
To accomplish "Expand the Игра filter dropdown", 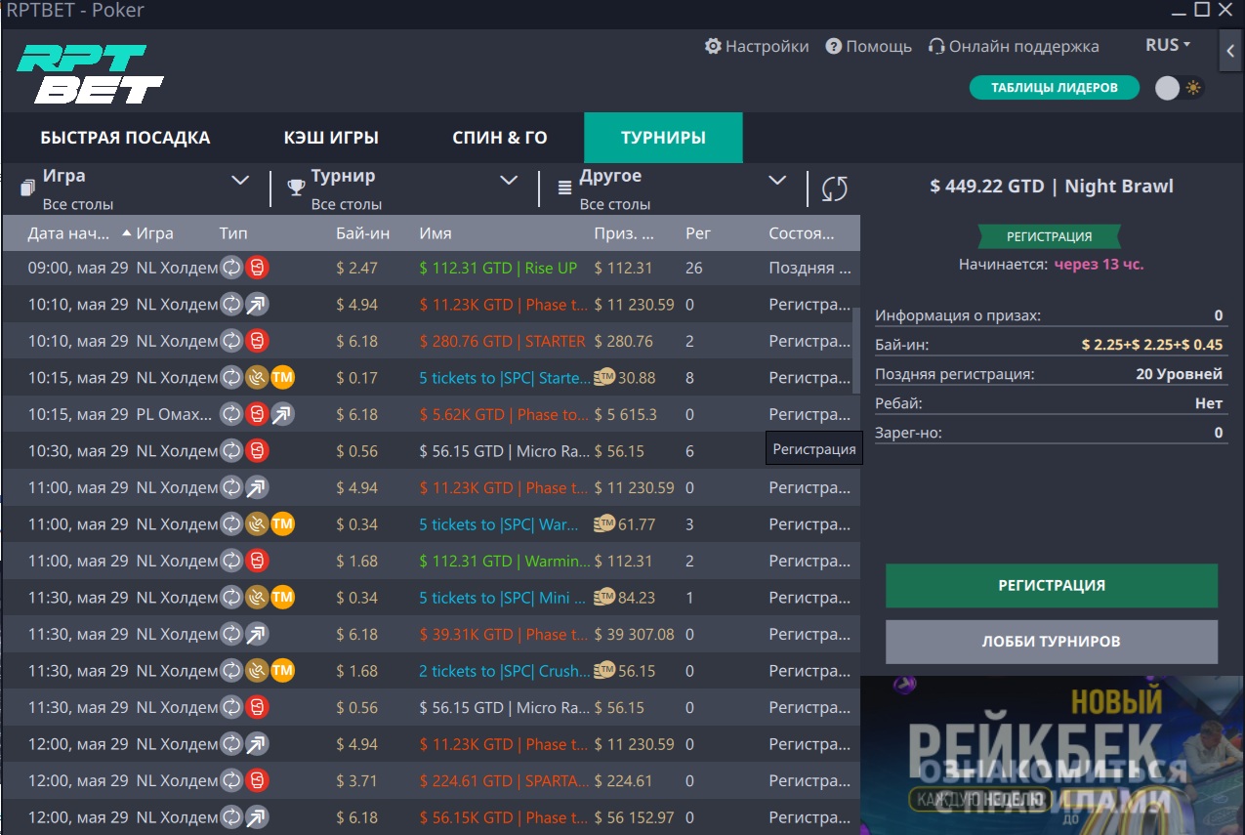I will pyautogui.click(x=240, y=180).
